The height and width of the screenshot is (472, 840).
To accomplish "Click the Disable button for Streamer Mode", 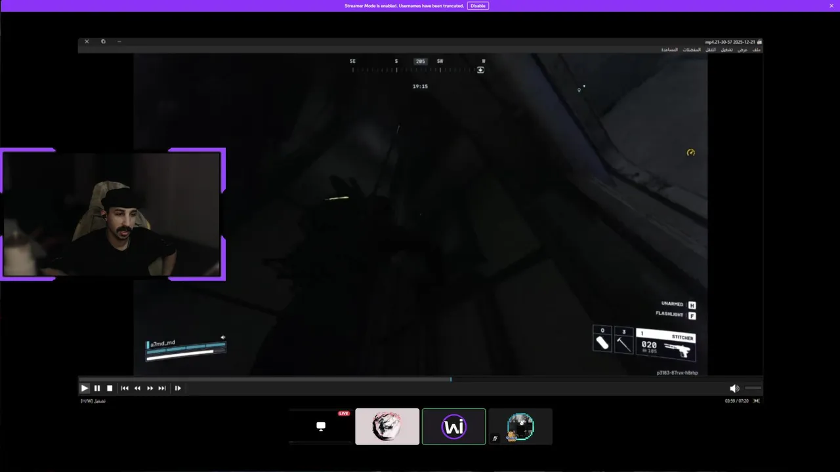I will 478,6.
